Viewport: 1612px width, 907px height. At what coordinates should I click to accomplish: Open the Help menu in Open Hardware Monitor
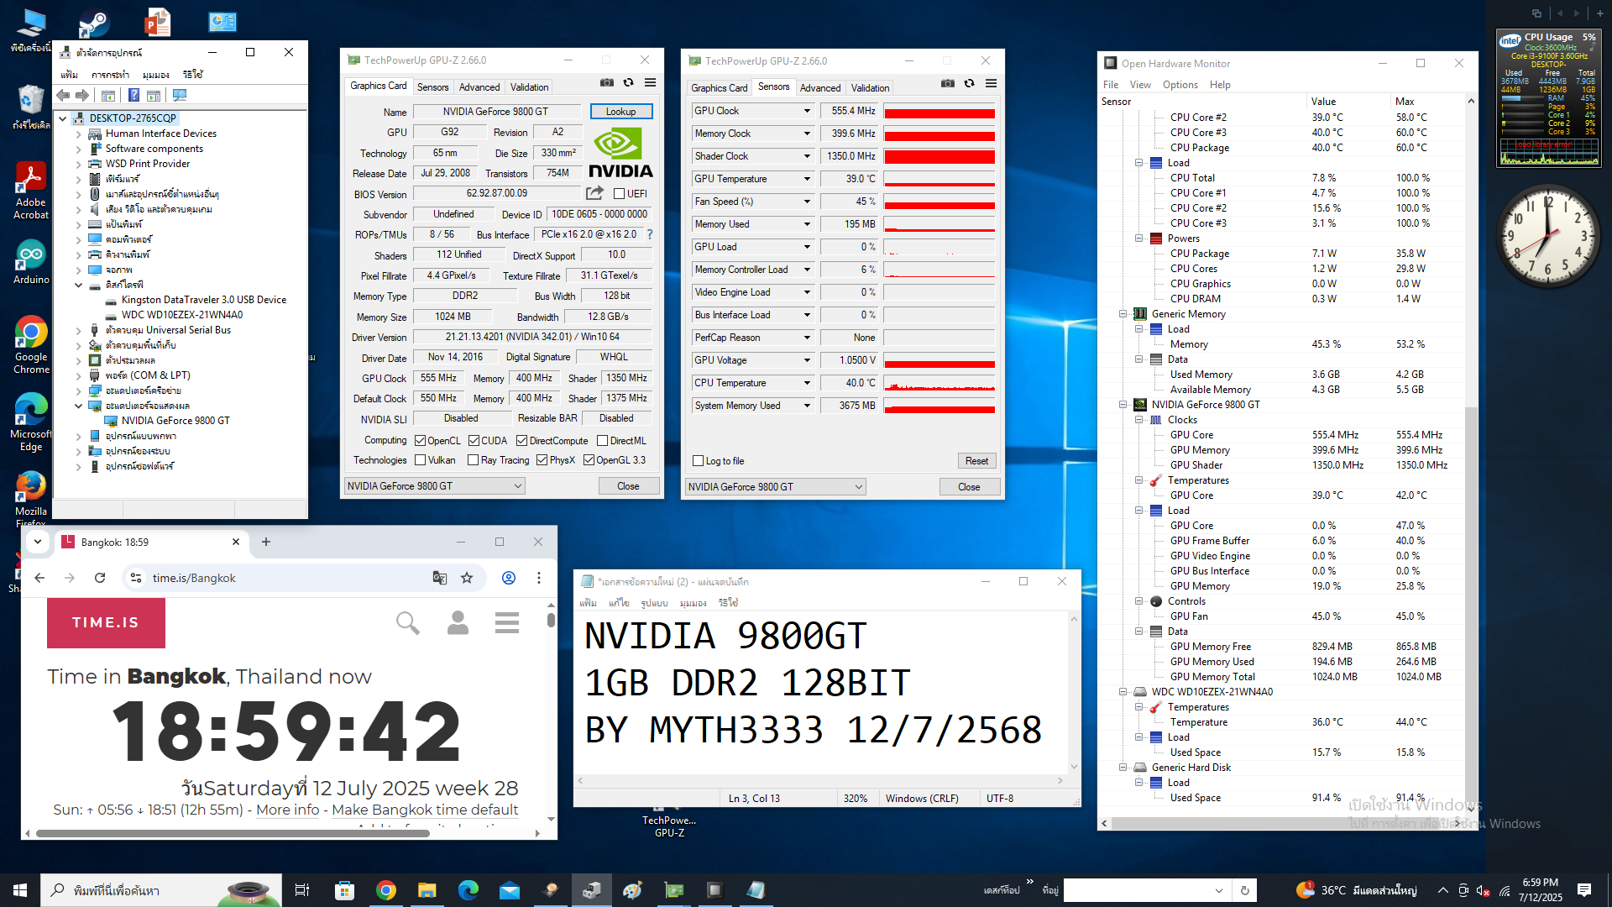[1220, 85]
